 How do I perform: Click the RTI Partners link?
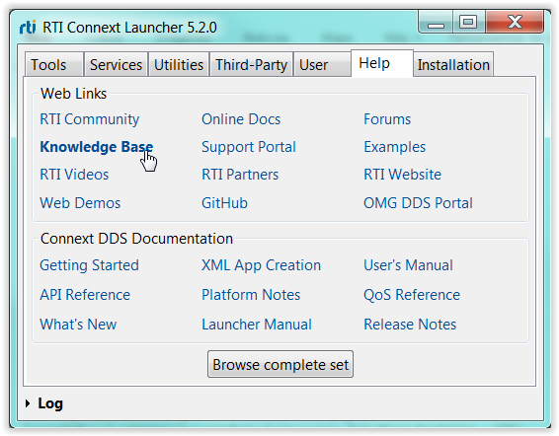point(240,175)
